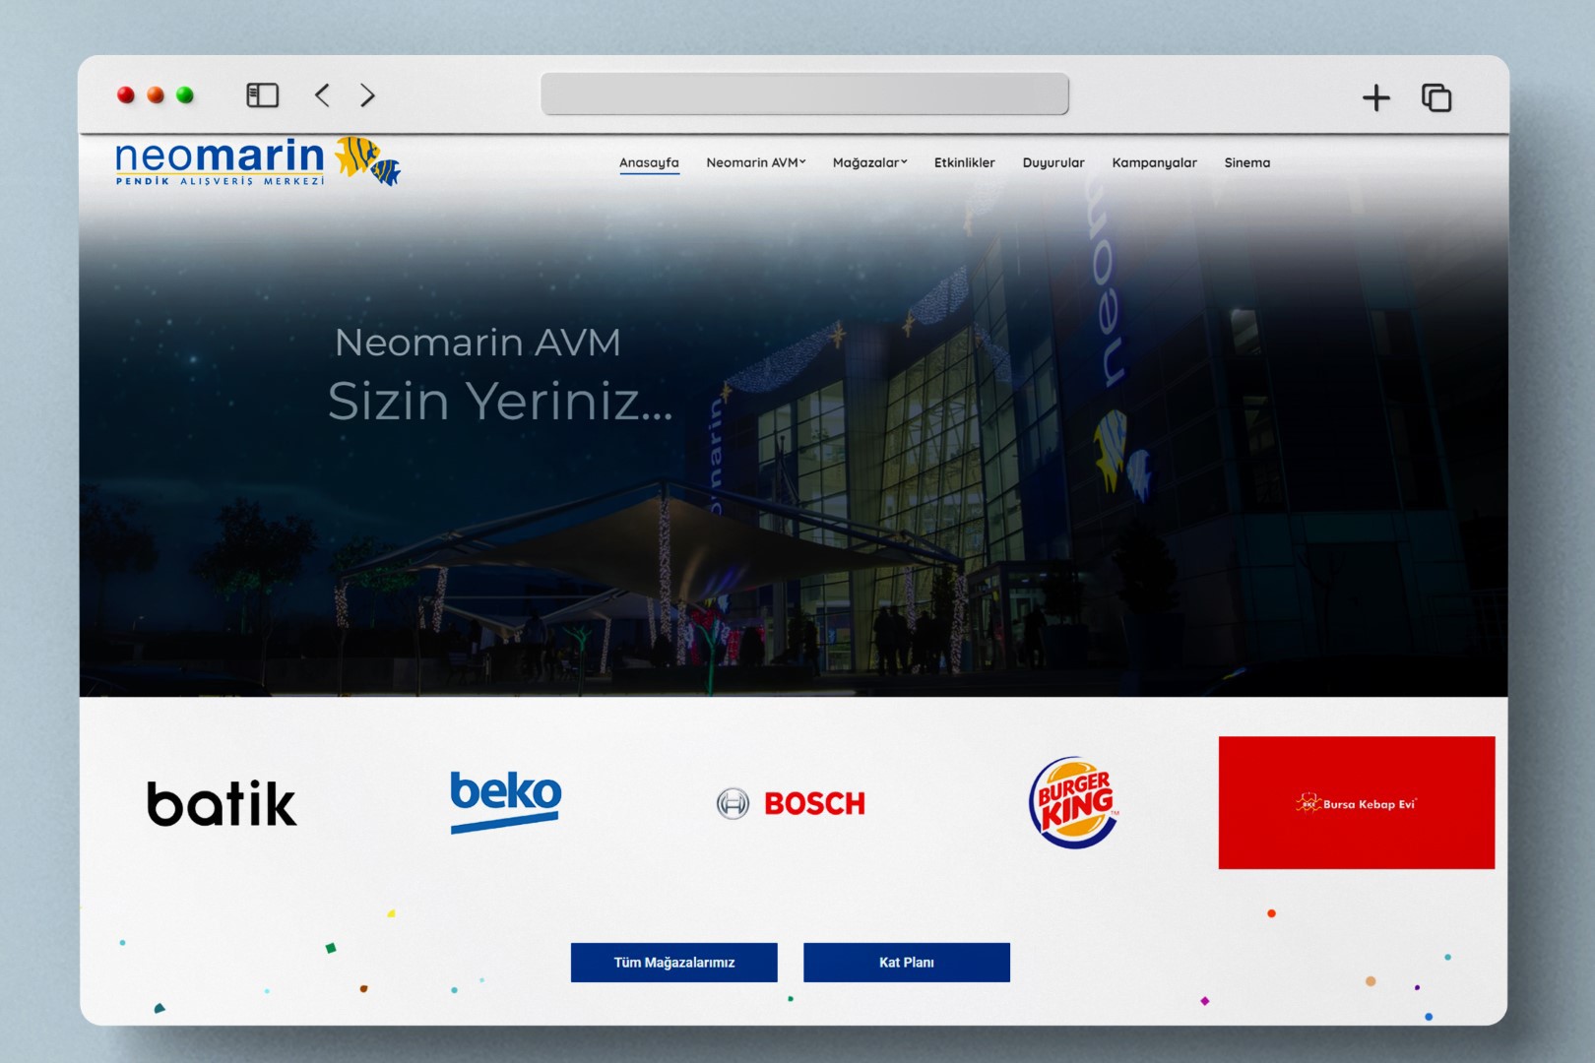
Task: Go forward with the right arrow
Action: point(367,95)
